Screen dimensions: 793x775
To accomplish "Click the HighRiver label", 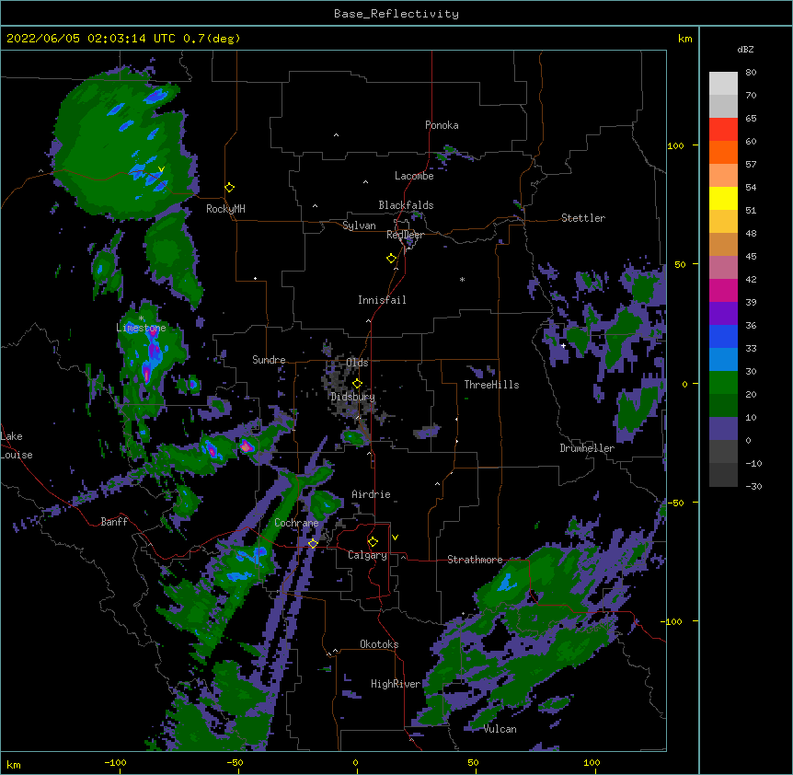I will [x=396, y=684].
